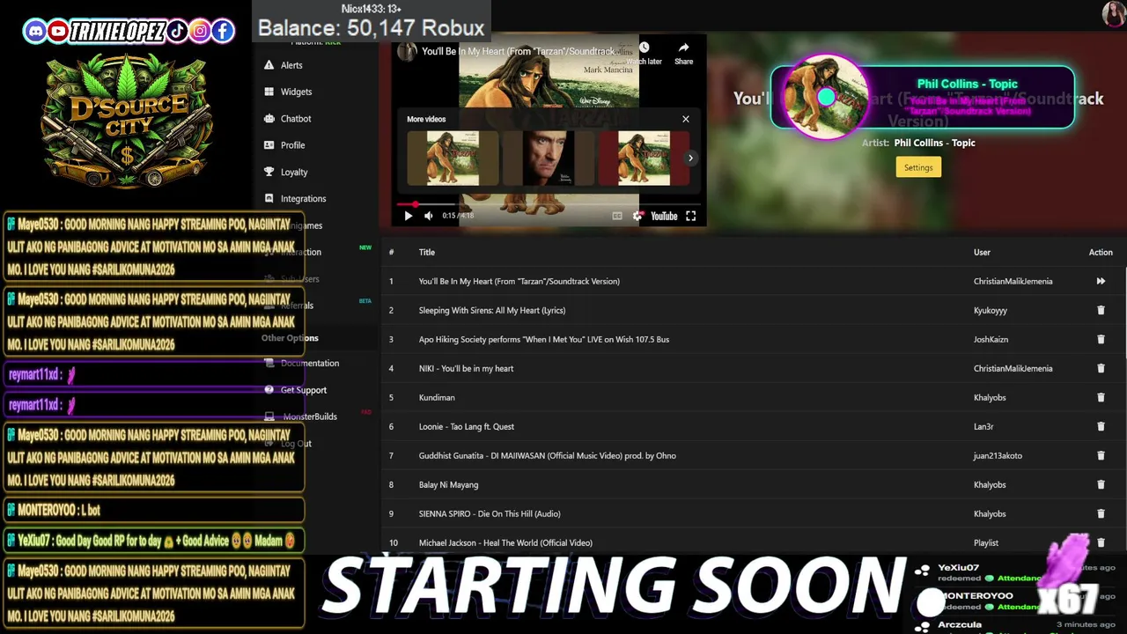Open the Alerts sidebar item
The width and height of the screenshot is (1127, 634).
tap(291, 65)
